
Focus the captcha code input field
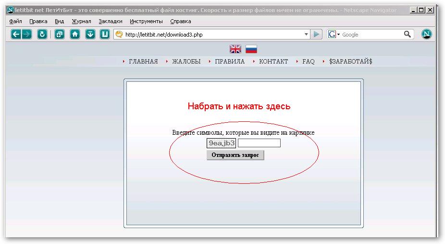(259, 143)
